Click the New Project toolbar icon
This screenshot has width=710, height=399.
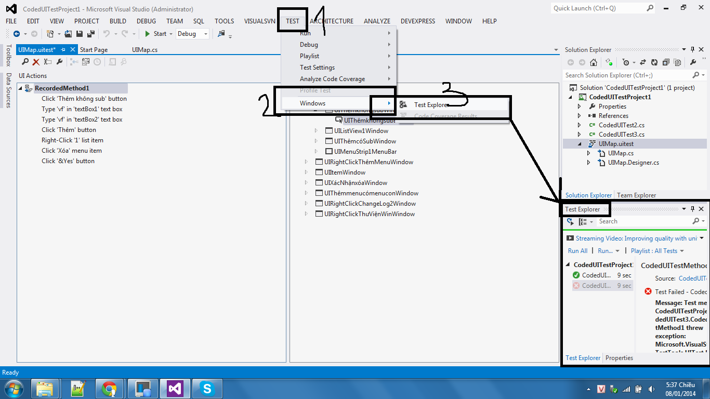pyautogui.click(x=50, y=34)
